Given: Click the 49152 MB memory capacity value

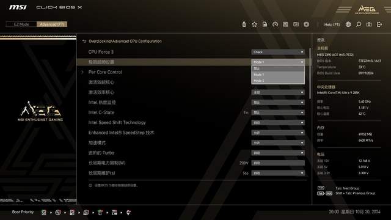Looking at the screenshot, I should click(x=365, y=134).
